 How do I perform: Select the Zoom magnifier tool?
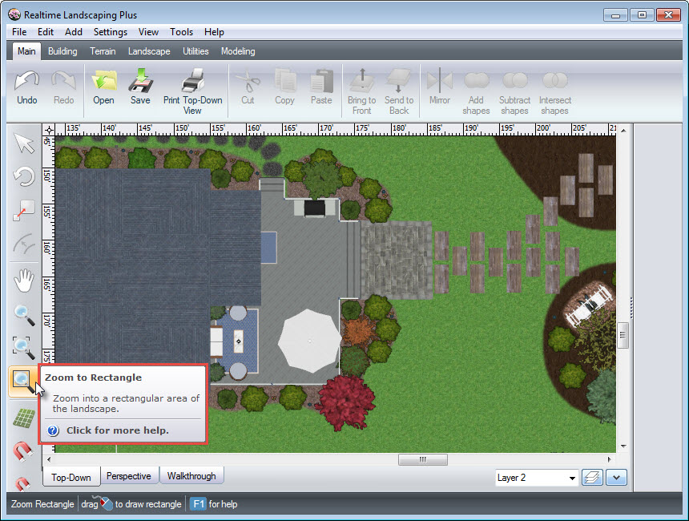click(24, 315)
